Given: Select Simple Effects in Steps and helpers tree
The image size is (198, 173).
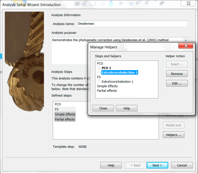Looking at the screenshot, I should point(107,86).
